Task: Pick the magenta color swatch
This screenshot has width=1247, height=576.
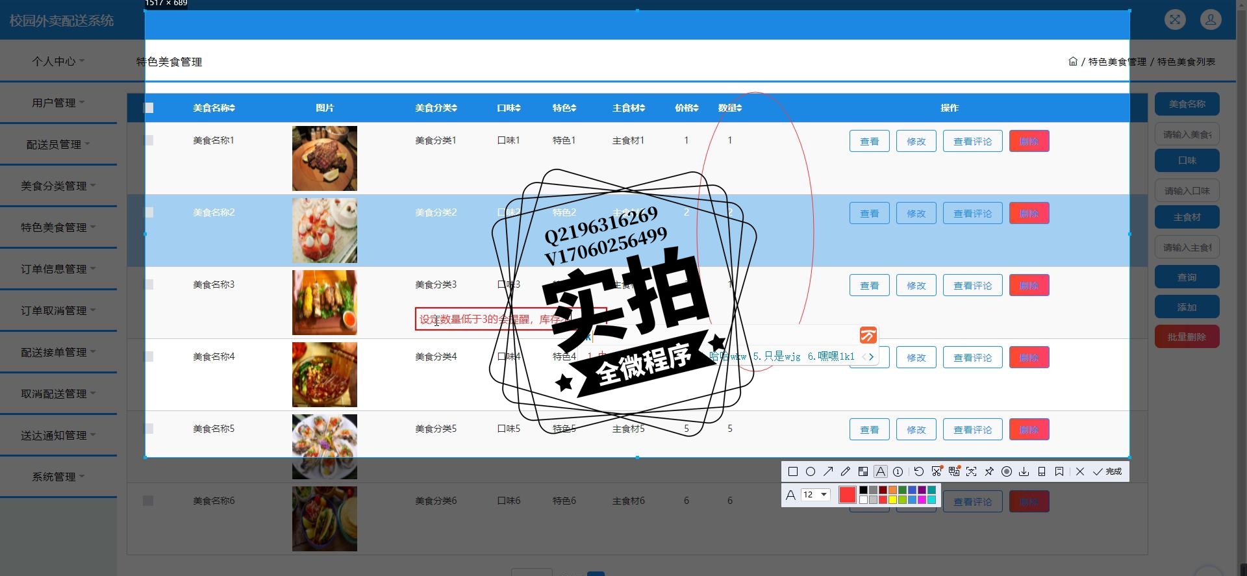Action: (x=922, y=500)
